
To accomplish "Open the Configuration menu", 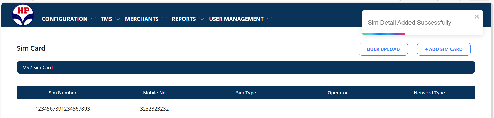I will click(x=64, y=19).
